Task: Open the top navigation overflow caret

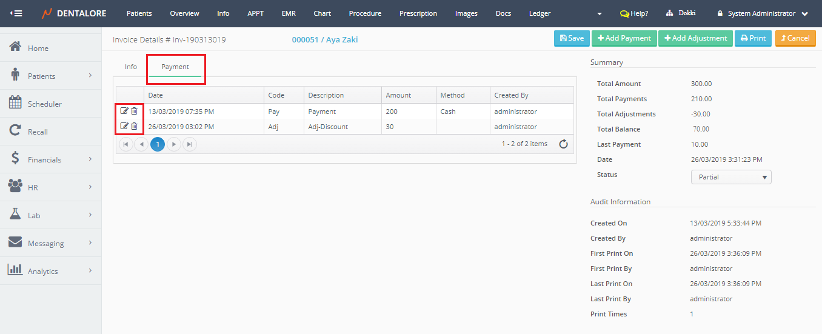Action: point(600,14)
